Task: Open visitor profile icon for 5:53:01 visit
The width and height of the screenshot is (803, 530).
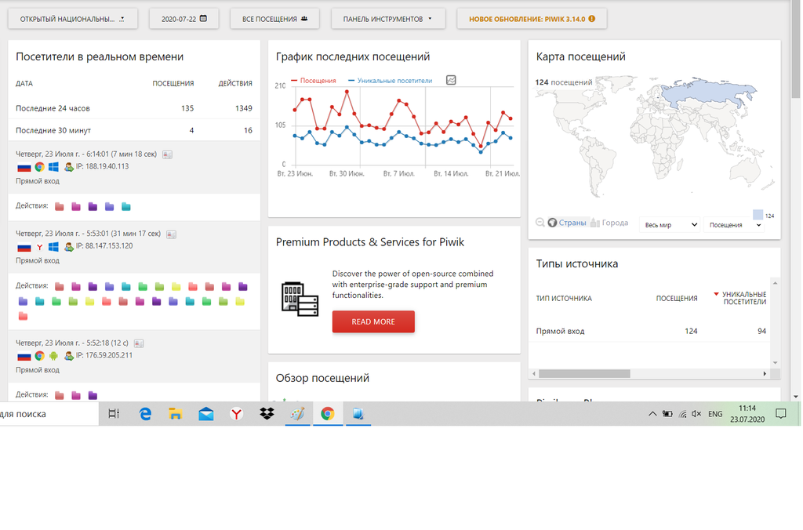Action: click(172, 234)
